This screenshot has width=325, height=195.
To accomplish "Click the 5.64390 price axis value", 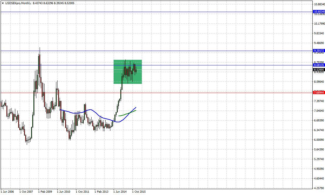I will pyautogui.click(x=319, y=150).
